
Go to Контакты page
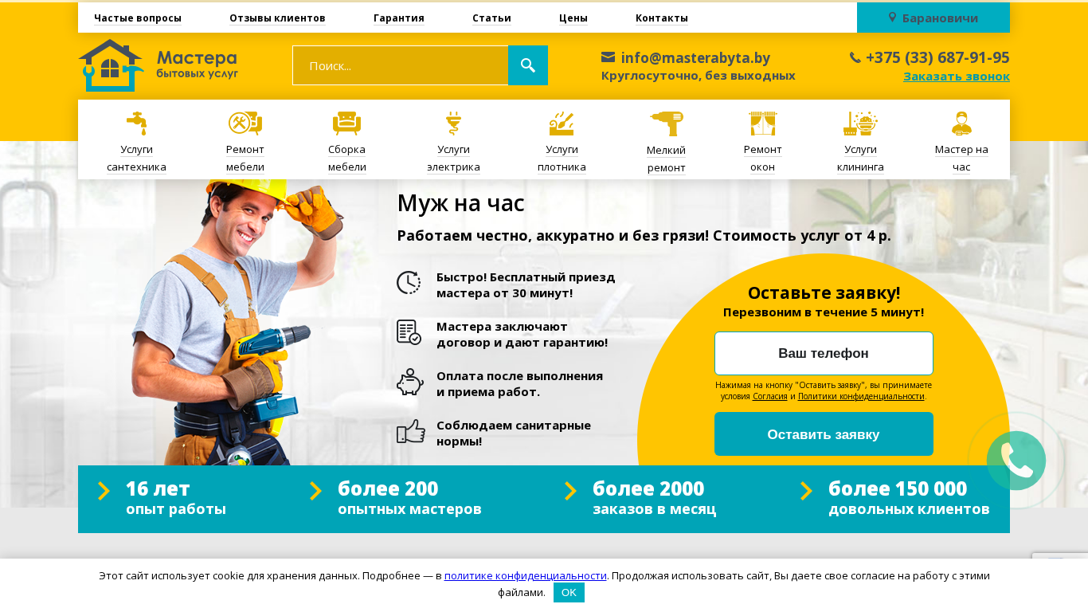tap(662, 18)
